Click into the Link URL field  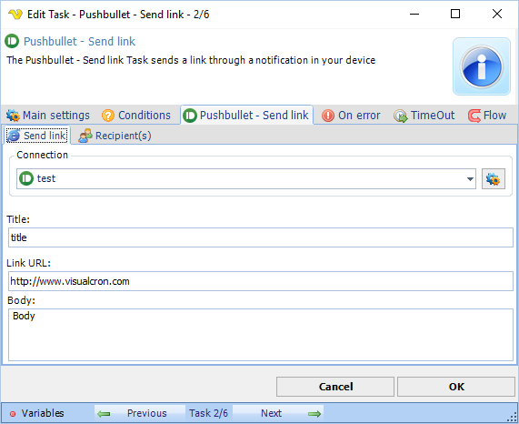(261, 281)
